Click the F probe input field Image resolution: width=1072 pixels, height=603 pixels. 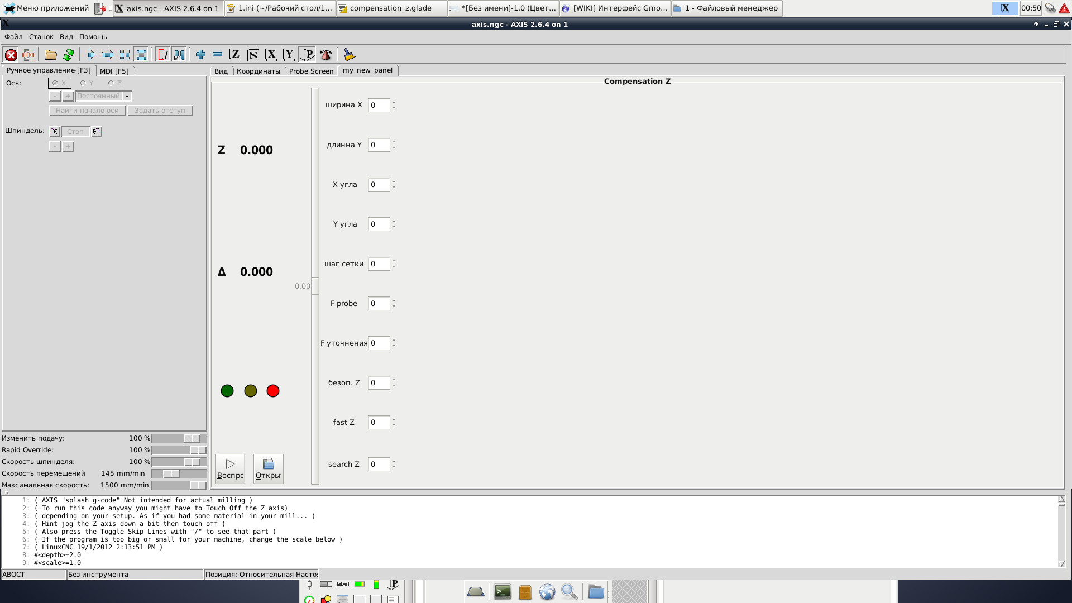pos(378,304)
